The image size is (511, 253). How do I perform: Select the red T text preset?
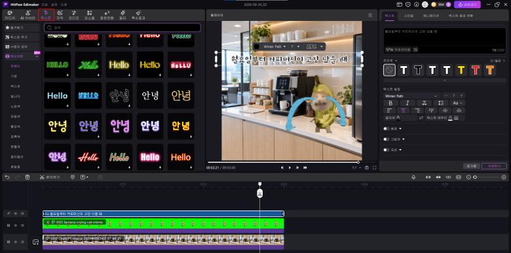[x=476, y=70]
